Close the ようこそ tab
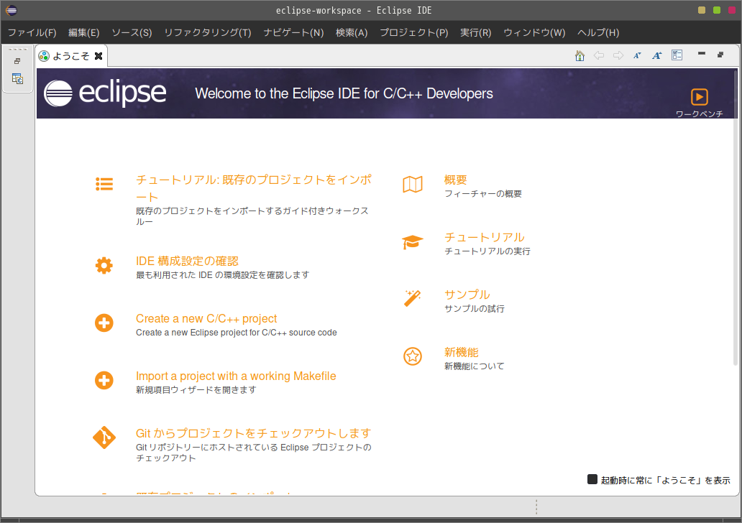Viewport: 742px width, 523px height. [99, 56]
